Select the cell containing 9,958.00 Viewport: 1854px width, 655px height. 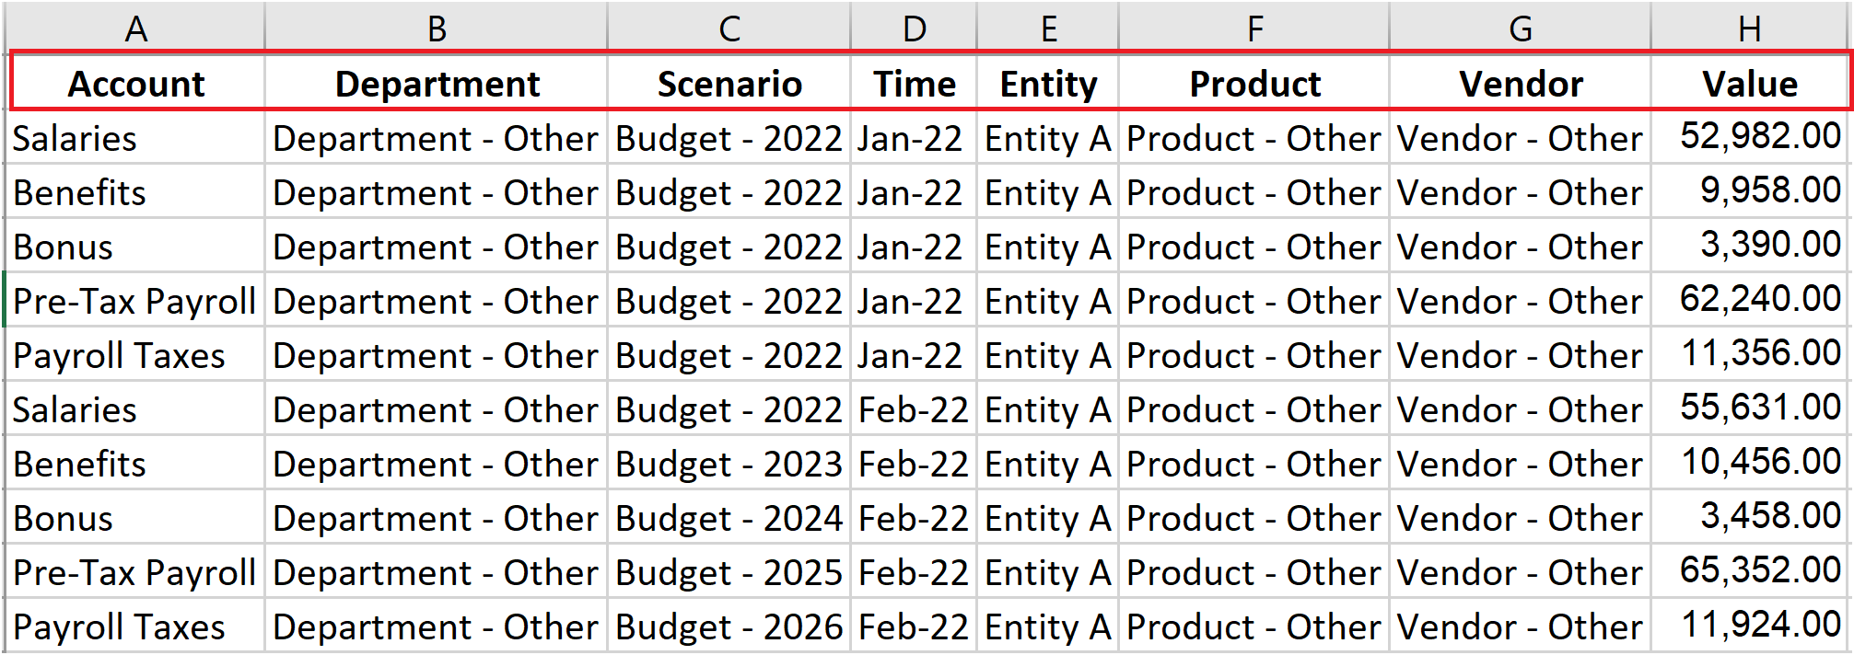pyautogui.click(x=1750, y=191)
